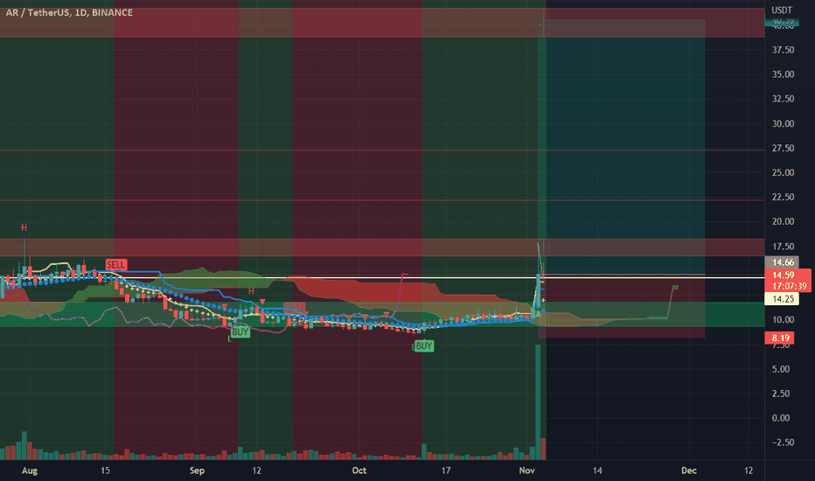
Task: Click the 25.00 price axis value
Action: 783,172
